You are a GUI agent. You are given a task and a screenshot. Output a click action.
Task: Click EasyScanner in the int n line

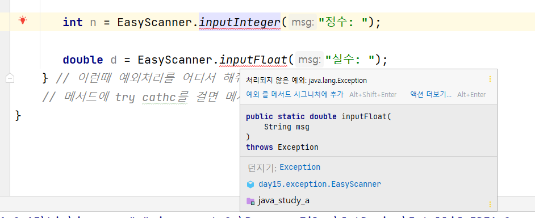154,23
